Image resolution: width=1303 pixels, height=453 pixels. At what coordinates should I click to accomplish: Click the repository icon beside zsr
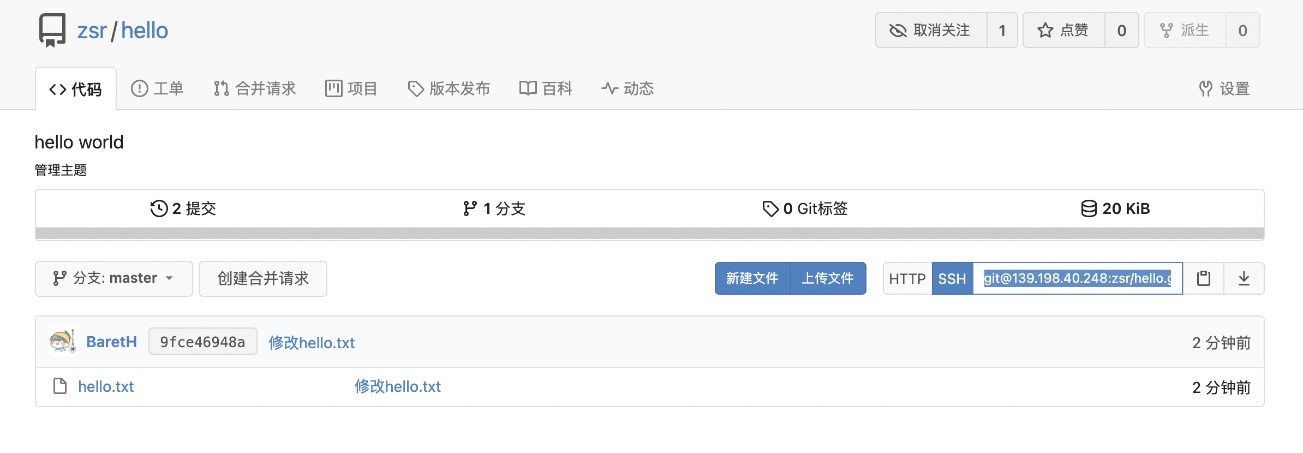click(x=52, y=30)
